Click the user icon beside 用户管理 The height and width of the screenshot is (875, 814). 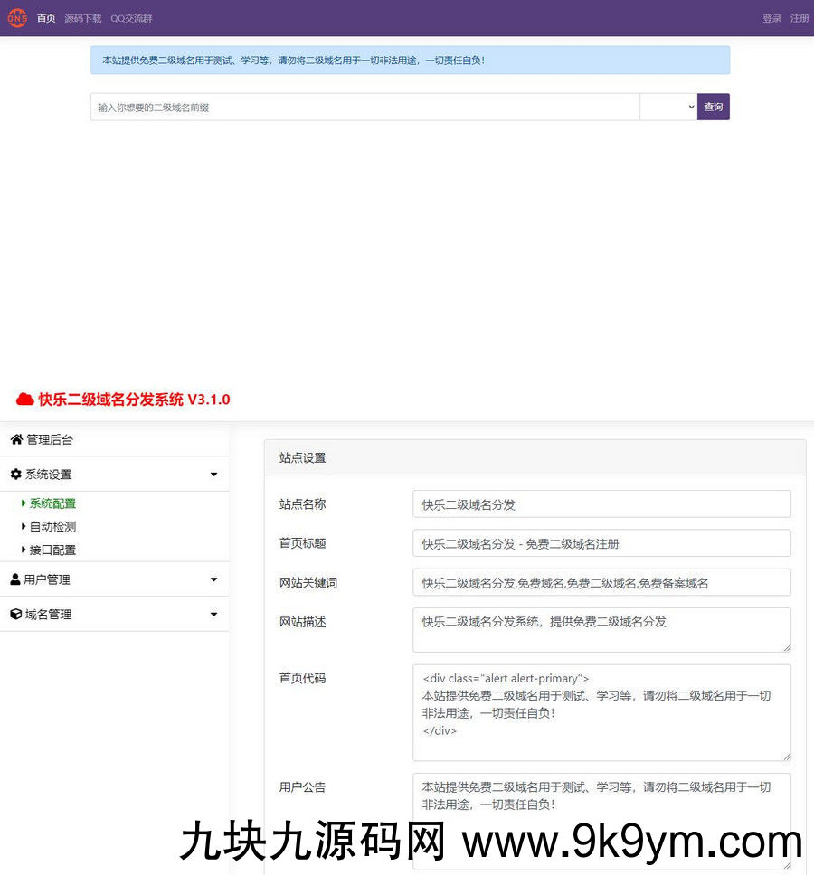pos(15,579)
